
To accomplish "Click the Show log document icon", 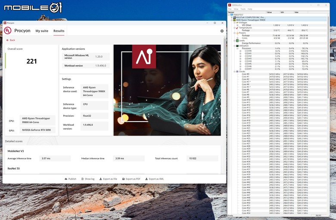I will tap(82, 179).
